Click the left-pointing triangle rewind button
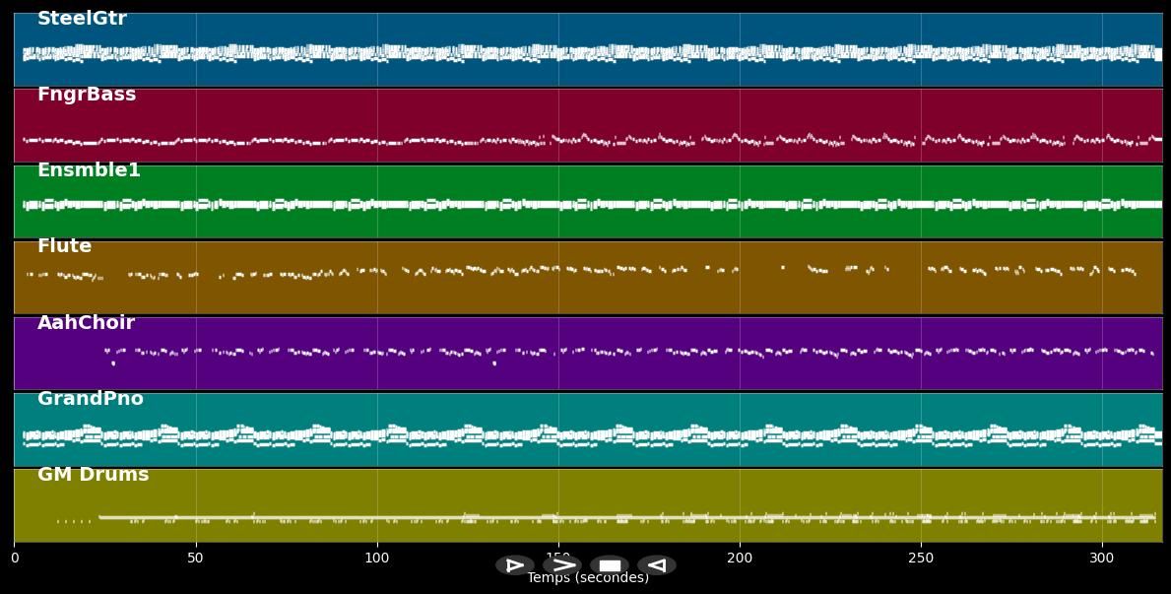Screen dimensions: 1171x594 [656, 565]
